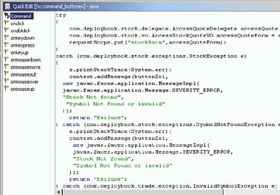Click the Quick Edit window title icon

tap(8, 6)
